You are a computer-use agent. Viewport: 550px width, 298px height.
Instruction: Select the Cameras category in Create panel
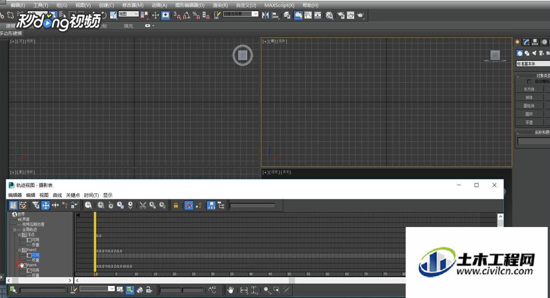click(541, 53)
